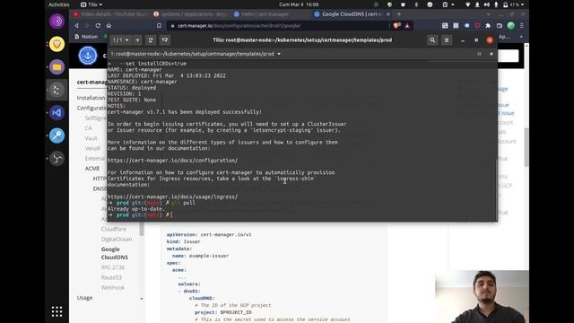Open browser tab list chevron

click(x=488, y=14)
